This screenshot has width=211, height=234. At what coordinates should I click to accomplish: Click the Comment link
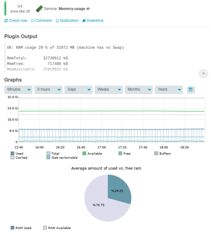coord(44,20)
